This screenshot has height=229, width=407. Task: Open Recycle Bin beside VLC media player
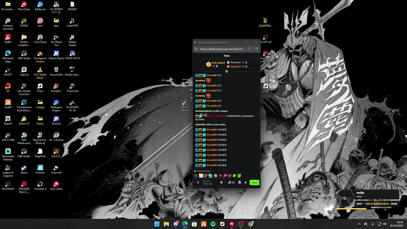(56, 71)
